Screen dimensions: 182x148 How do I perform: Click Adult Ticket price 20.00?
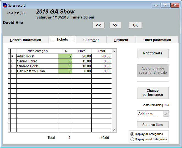click(x=82, y=56)
